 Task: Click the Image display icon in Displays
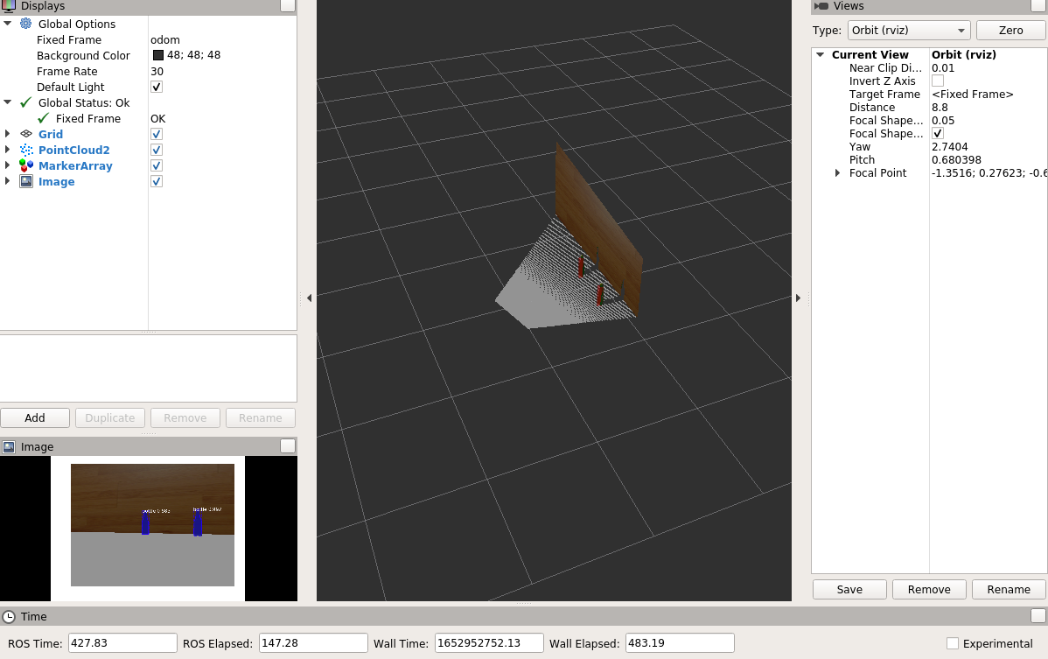pos(26,181)
